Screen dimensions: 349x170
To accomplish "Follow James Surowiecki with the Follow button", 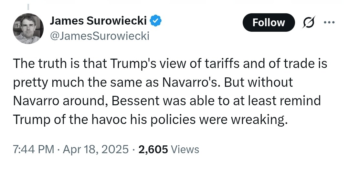I will pyautogui.click(x=269, y=23).
